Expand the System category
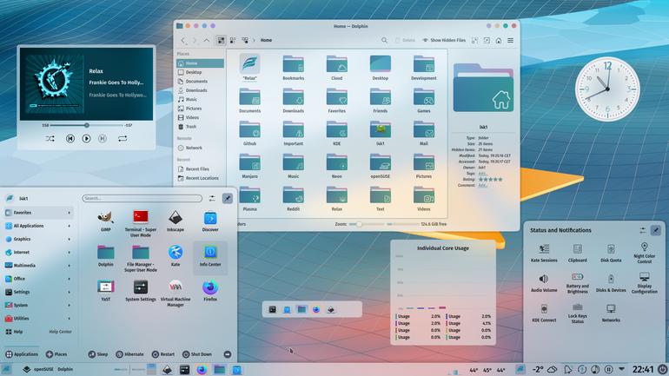The width and height of the screenshot is (669, 376). click(x=38, y=306)
